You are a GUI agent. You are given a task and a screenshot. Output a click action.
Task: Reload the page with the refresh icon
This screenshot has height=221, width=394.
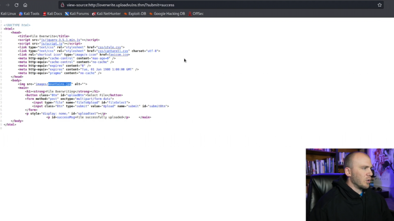(16, 5)
